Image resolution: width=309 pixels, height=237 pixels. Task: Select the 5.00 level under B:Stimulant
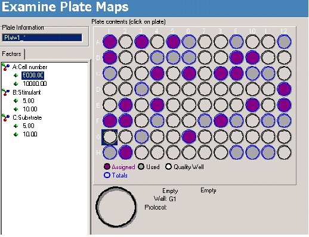tap(29, 101)
